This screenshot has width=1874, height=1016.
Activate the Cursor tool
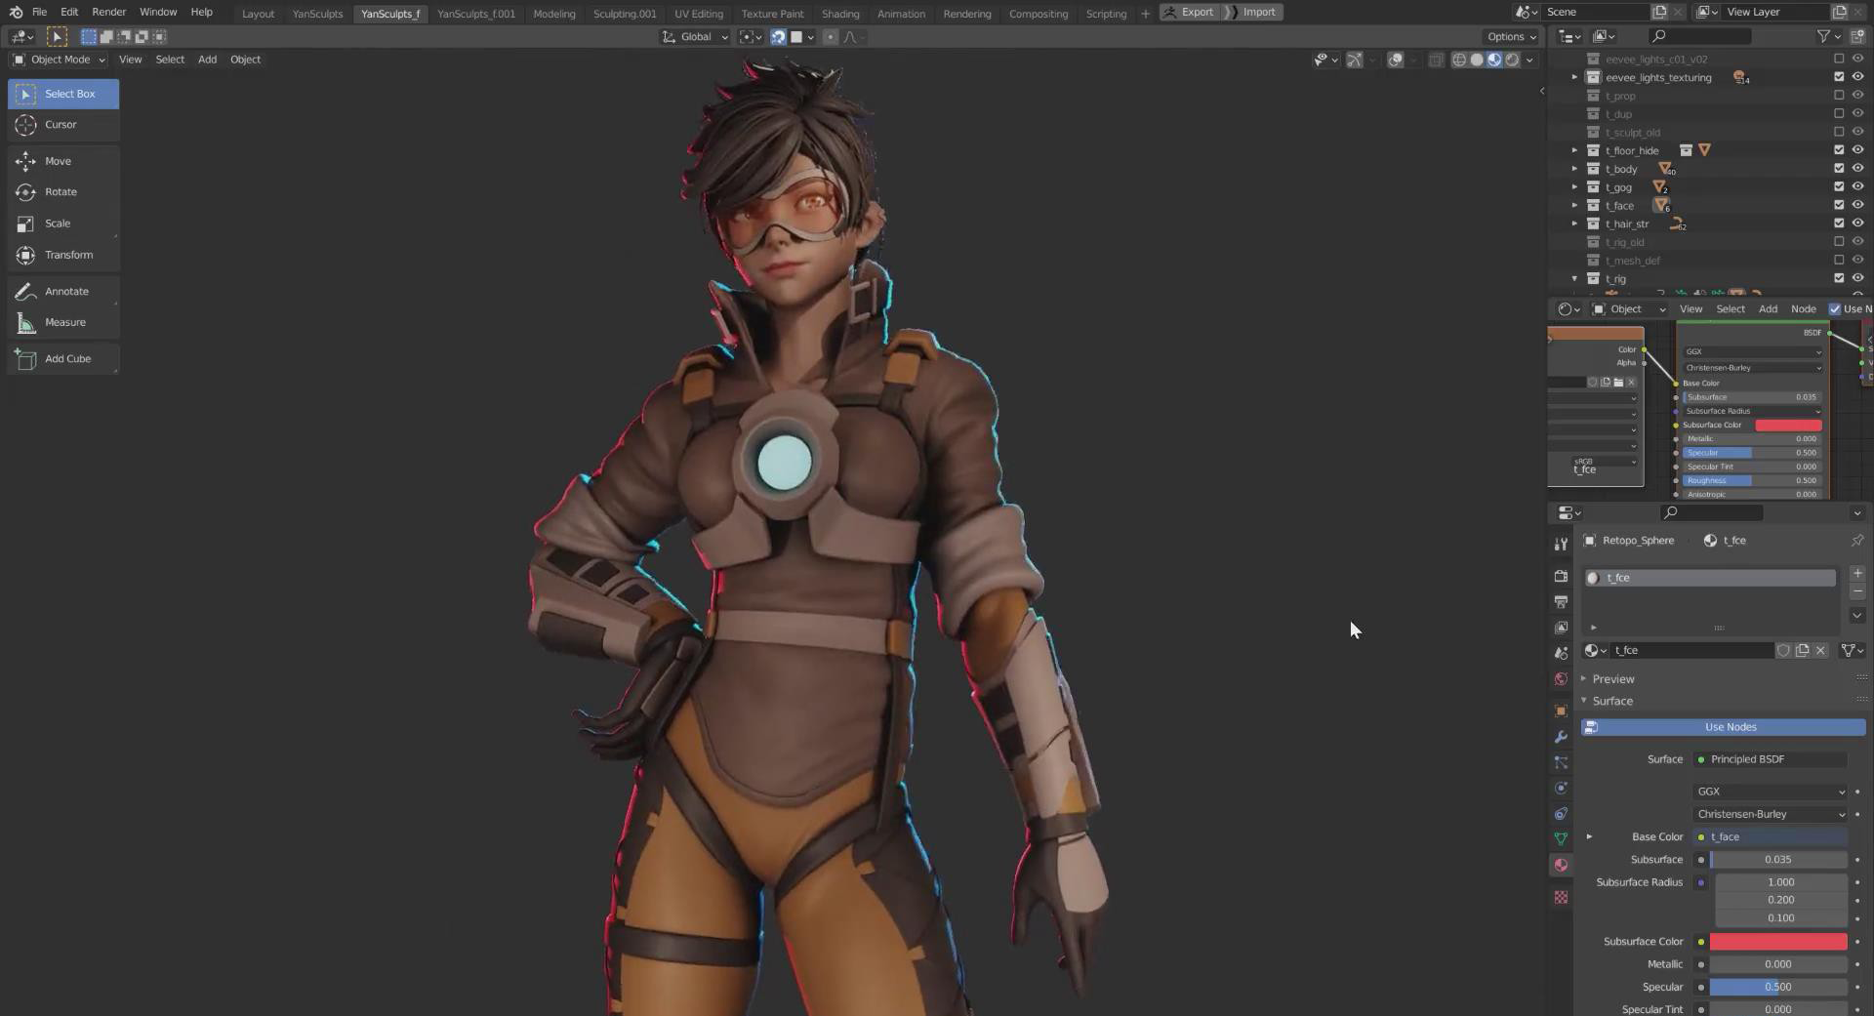(x=63, y=125)
